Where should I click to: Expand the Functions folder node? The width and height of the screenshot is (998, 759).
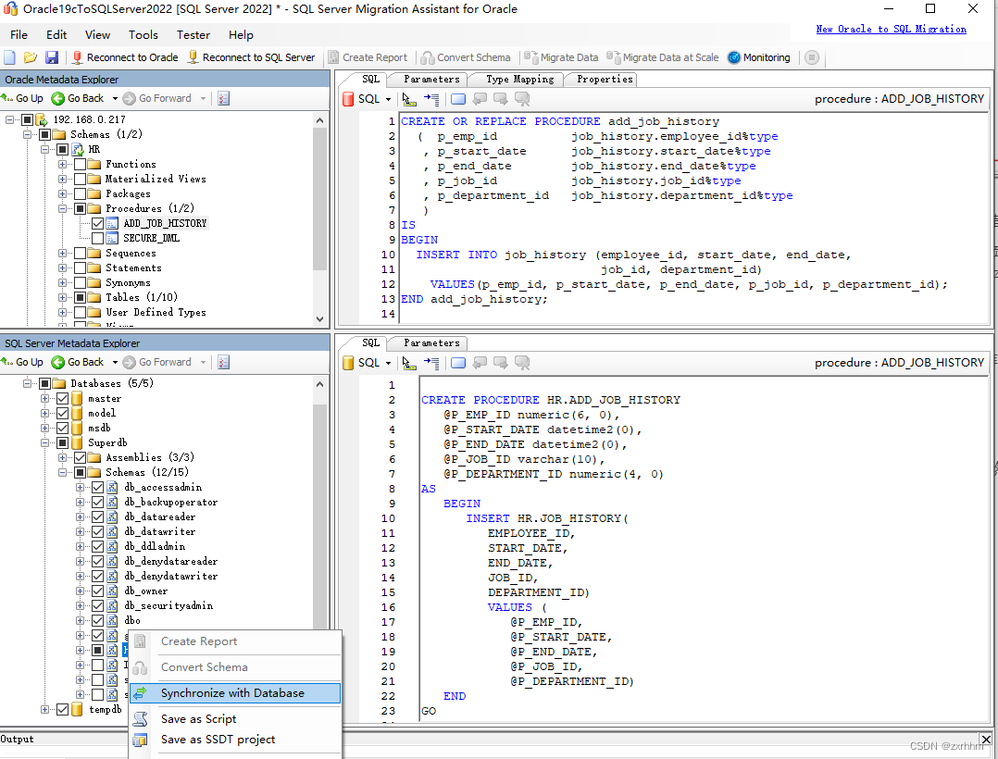coord(62,164)
